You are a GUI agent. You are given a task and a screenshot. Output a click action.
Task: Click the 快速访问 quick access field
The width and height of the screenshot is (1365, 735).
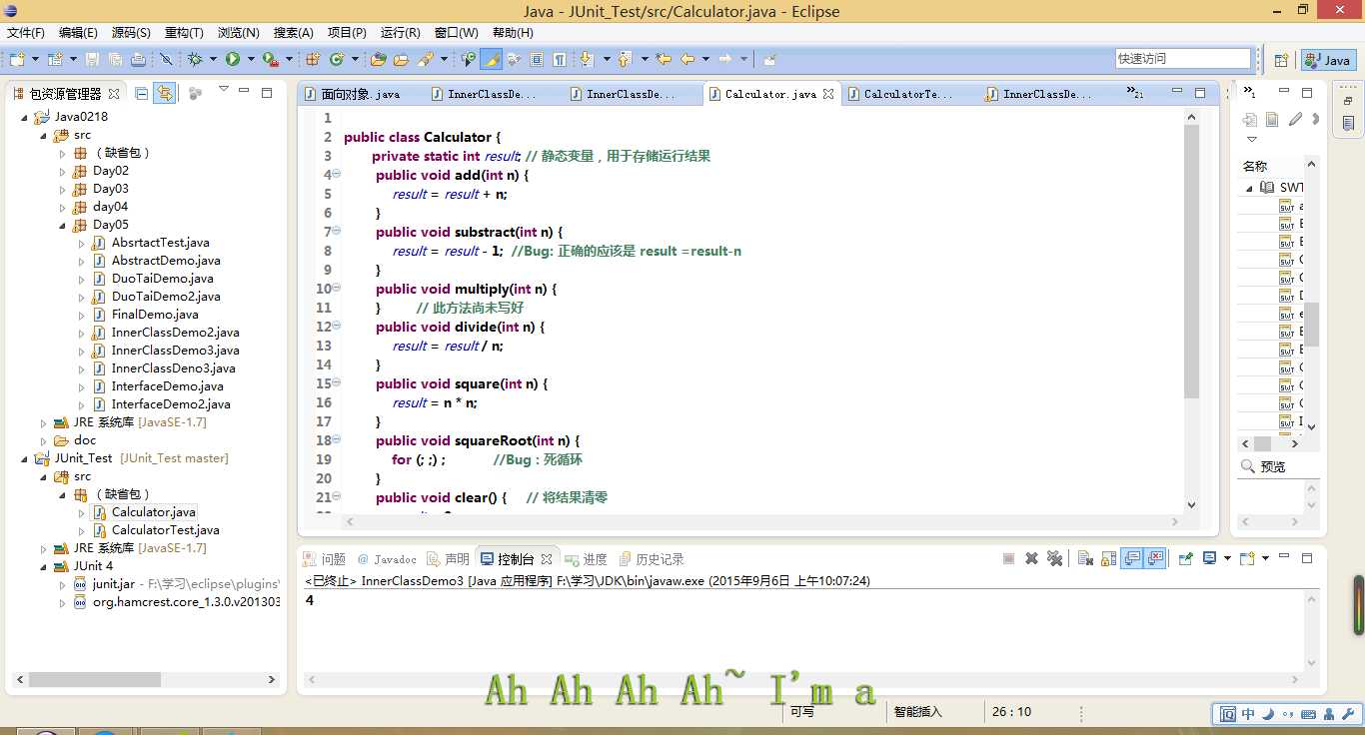click(1183, 59)
